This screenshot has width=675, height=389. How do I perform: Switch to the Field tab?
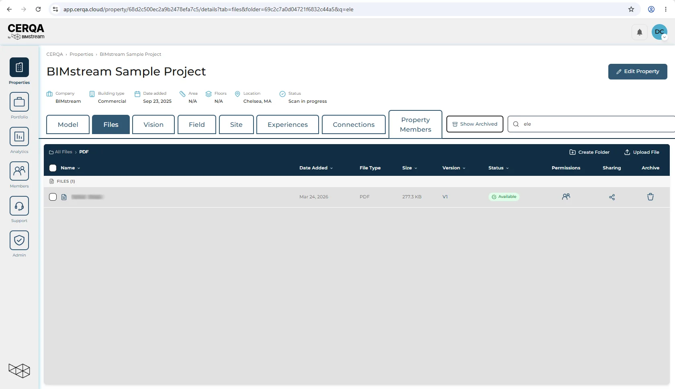point(197,124)
